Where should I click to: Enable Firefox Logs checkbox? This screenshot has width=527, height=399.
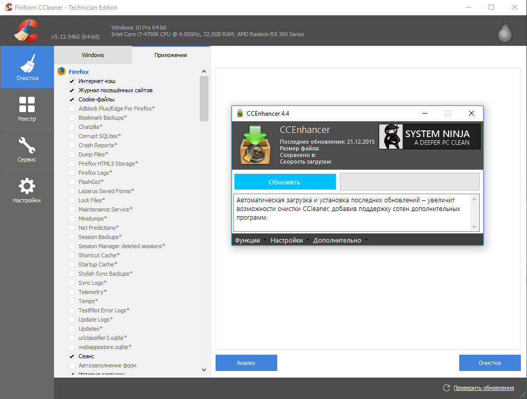72,173
